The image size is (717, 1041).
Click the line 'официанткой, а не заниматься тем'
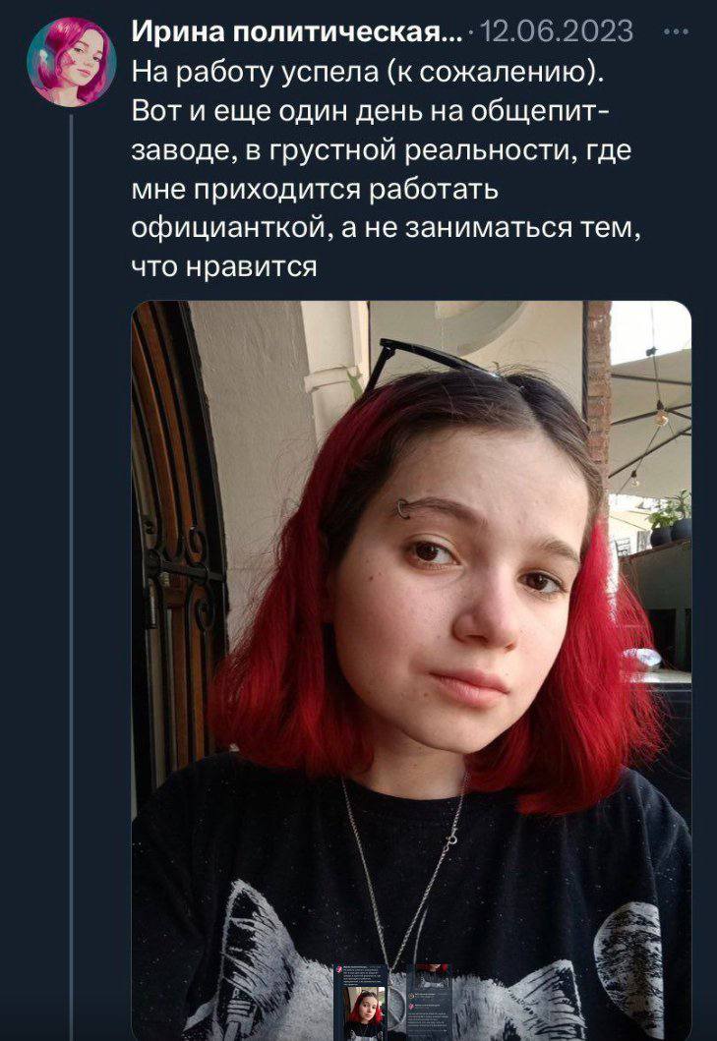coord(387,228)
